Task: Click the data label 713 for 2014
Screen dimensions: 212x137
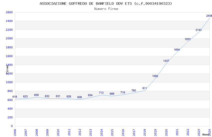Action: (x=101, y=93)
